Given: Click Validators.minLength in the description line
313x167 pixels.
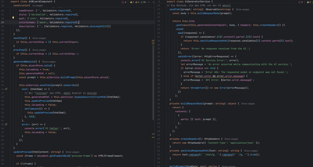Looking at the screenshot, I should [89, 26].
